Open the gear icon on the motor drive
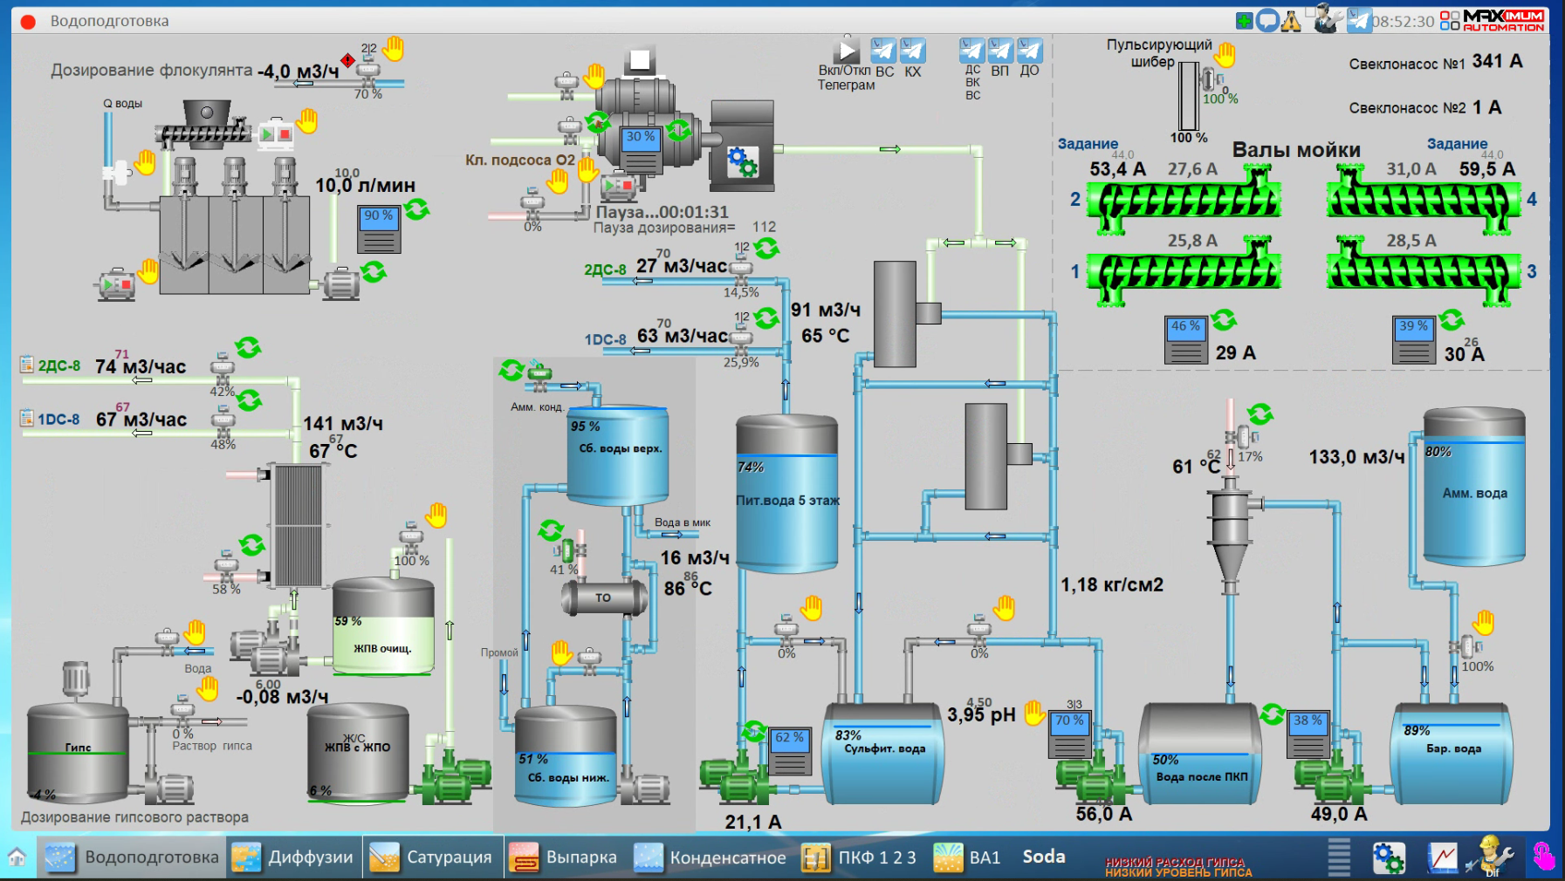This screenshot has width=1565, height=881. (x=743, y=161)
